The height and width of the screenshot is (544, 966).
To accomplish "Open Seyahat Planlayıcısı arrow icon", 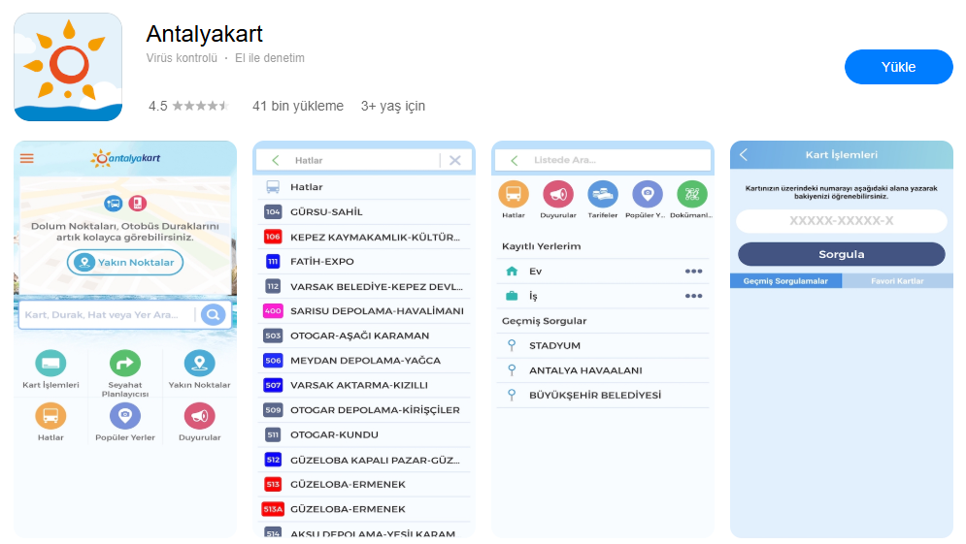I will (x=125, y=363).
